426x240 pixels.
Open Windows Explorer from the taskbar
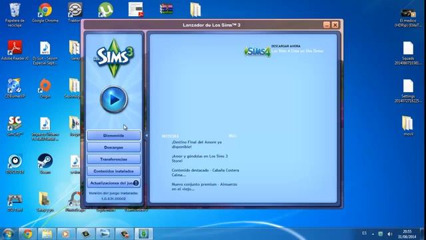point(47,234)
